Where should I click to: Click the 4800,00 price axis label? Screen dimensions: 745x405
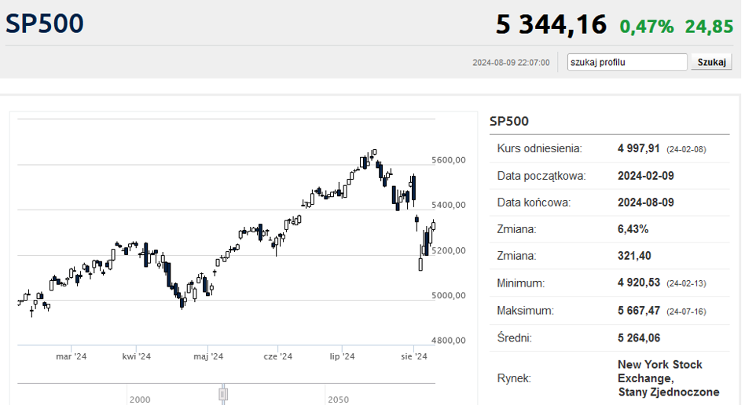(449, 341)
